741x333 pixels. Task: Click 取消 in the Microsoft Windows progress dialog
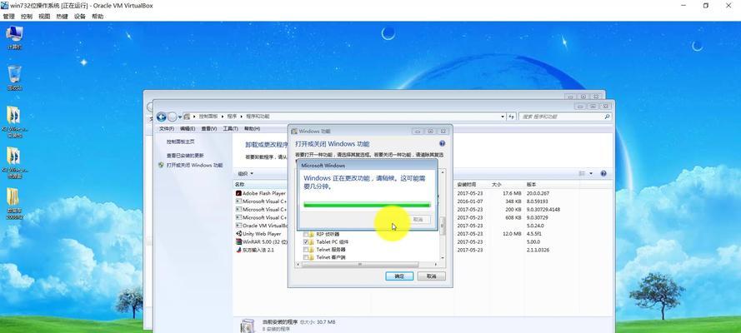click(418, 220)
